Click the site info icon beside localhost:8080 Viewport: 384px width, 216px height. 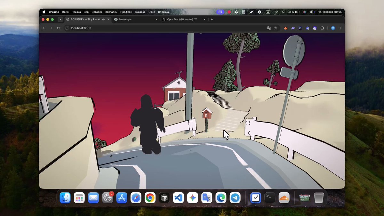coord(67,28)
